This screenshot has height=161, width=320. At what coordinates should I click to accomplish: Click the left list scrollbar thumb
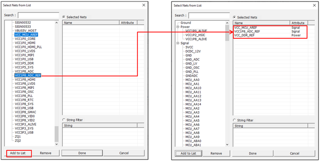coord(57,134)
